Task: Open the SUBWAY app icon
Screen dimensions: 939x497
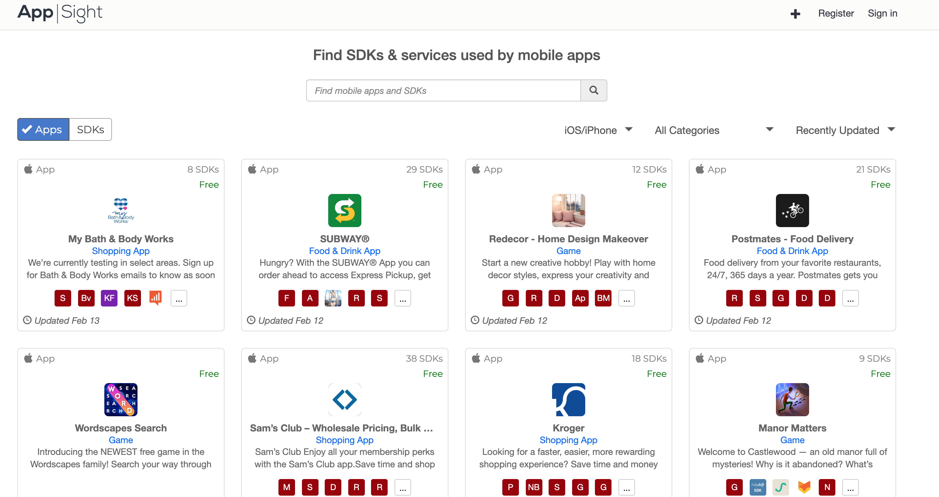Action: pos(344,211)
